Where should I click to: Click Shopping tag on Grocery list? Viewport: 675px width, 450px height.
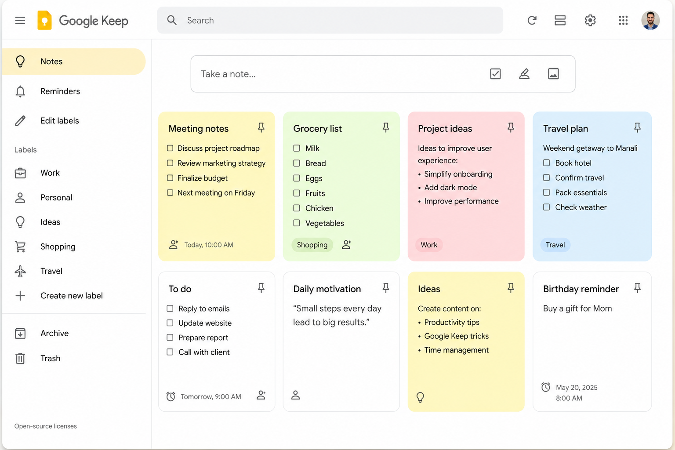(312, 245)
